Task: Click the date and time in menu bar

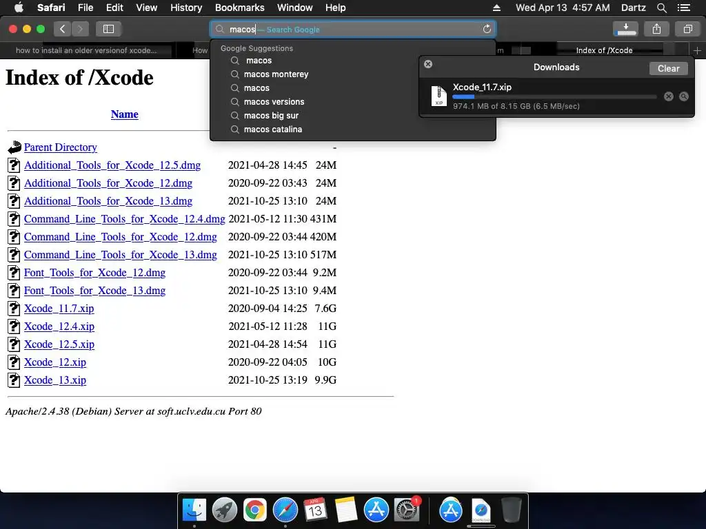Action: click(x=563, y=8)
